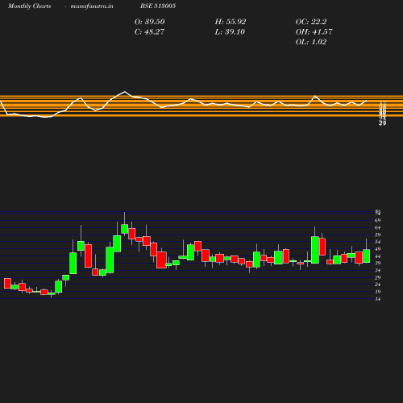Click the first red candlestick on the chart
Screen dimensions: 403x403
click(7, 284)
